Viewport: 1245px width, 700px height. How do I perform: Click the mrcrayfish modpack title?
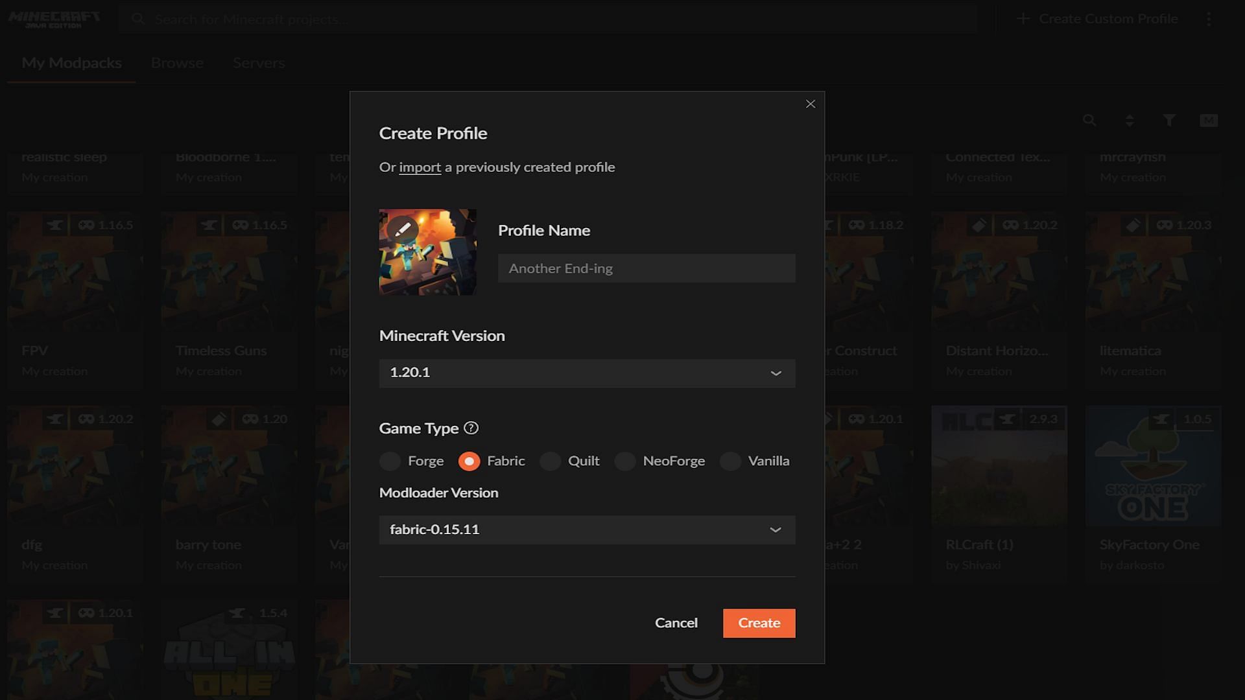pos(1132,157)
